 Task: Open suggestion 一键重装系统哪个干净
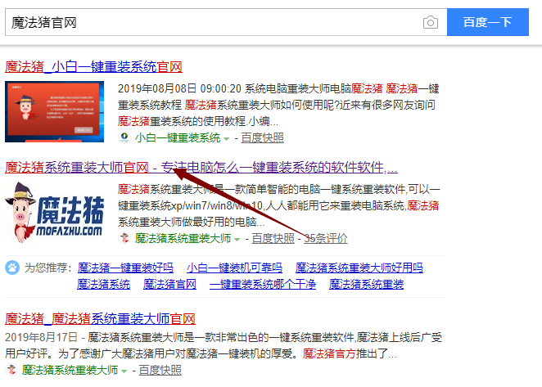tap(263, 285)
